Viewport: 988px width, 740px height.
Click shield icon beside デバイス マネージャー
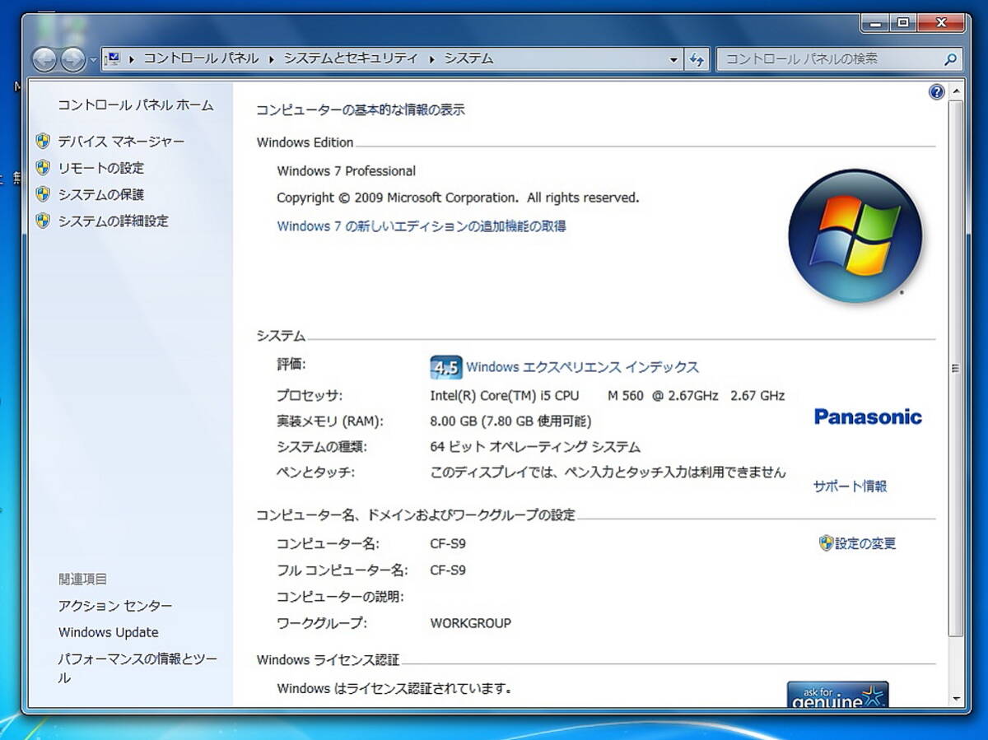[x=44, y=141]
